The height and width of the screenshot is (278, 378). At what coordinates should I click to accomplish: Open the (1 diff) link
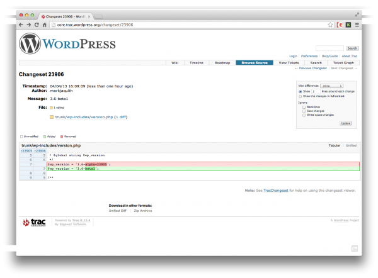pyautogui.click(x=121, y=117)
